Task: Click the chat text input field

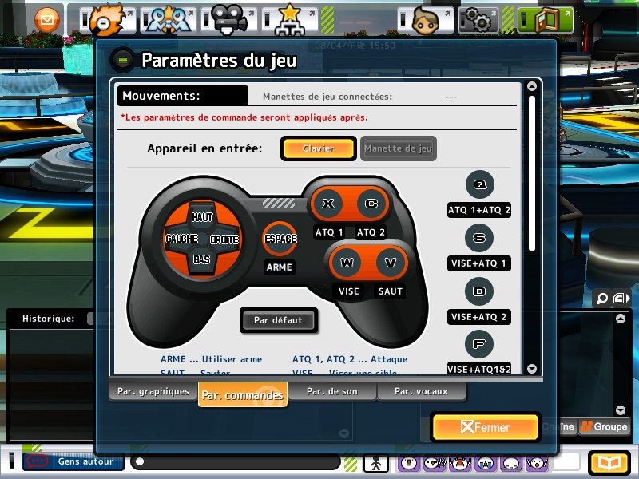Action: coord(235,462)
